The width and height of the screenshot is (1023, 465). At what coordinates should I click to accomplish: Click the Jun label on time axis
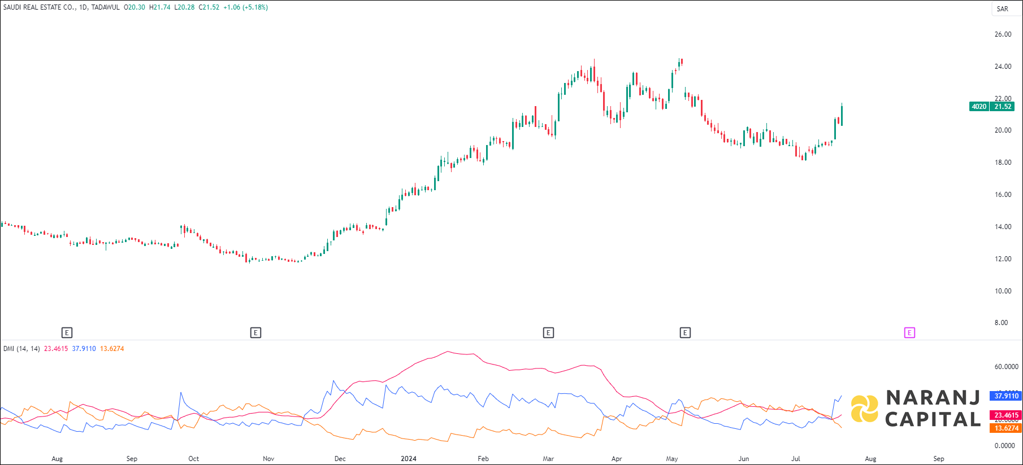(744, 459)
